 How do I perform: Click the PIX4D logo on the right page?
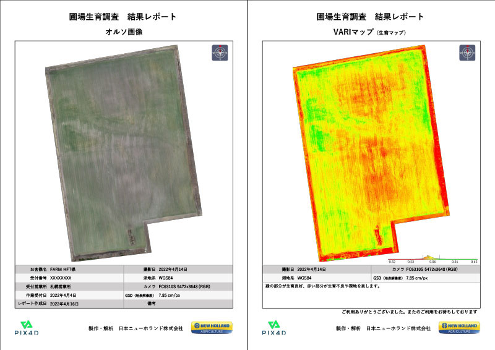point(274,328)
